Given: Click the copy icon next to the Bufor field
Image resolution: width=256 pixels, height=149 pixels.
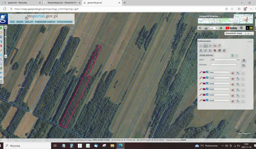Looking at the screenshot, I should (244, 60).
